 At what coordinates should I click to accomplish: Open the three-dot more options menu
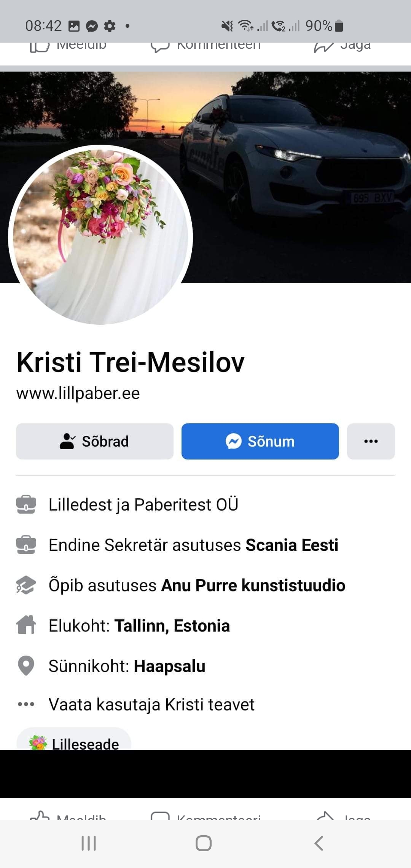tap(371, 441)
